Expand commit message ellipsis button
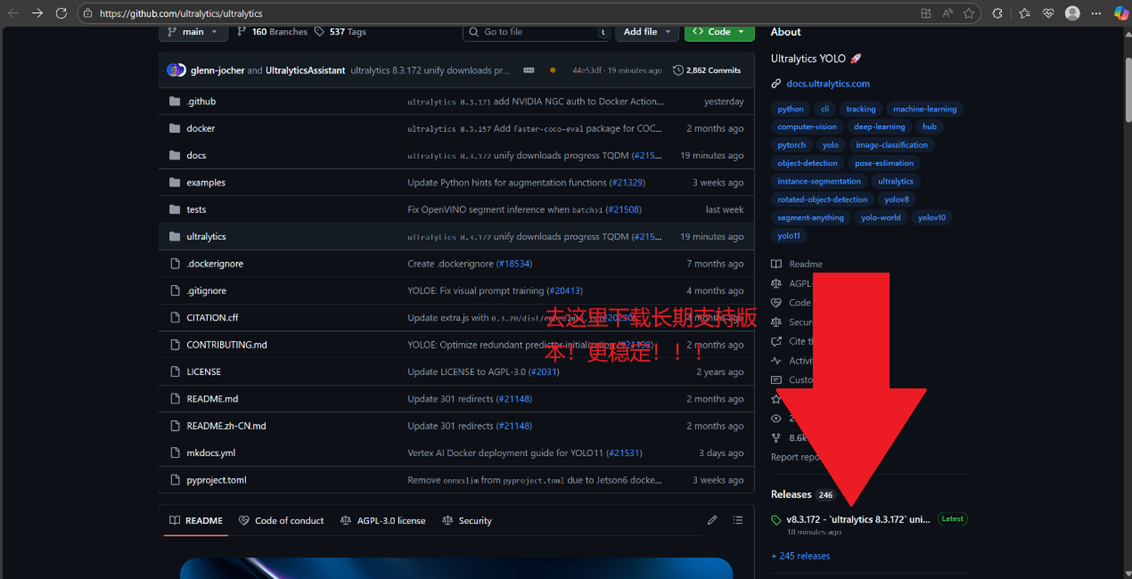This screenshot has height=579, width=1132. 528,70
